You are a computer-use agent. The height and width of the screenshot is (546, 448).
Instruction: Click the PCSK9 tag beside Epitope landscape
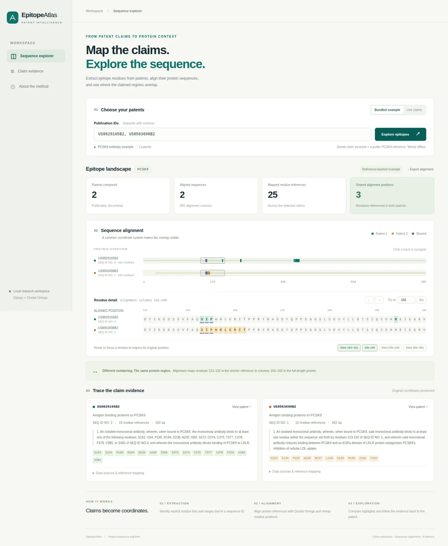(x=143, y=169)
